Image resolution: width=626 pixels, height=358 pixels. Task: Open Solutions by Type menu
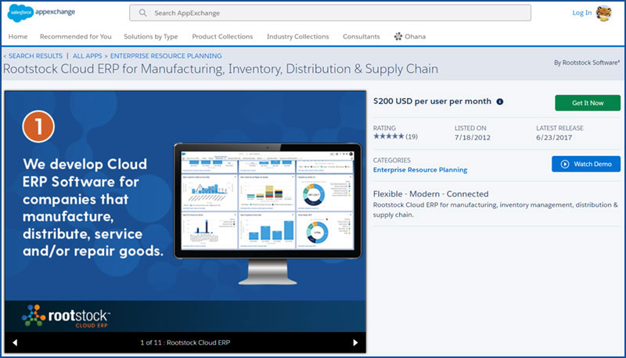click(x=150, y=37)
